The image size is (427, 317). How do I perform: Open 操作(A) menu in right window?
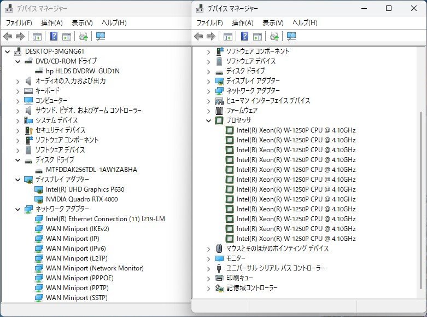(243, 22)
